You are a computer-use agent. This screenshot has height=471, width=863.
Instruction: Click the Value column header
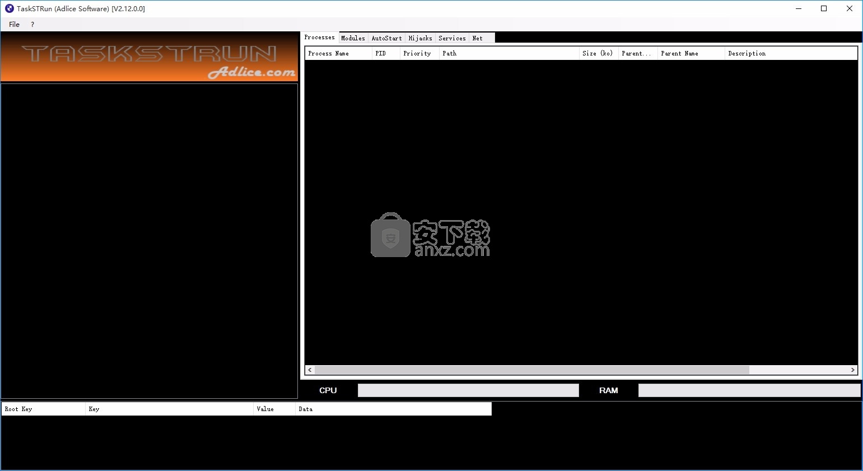point(274,409)
